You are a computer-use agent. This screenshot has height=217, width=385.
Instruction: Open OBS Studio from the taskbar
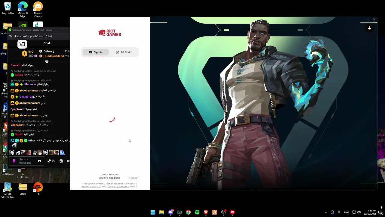click(x=223, y=212)
